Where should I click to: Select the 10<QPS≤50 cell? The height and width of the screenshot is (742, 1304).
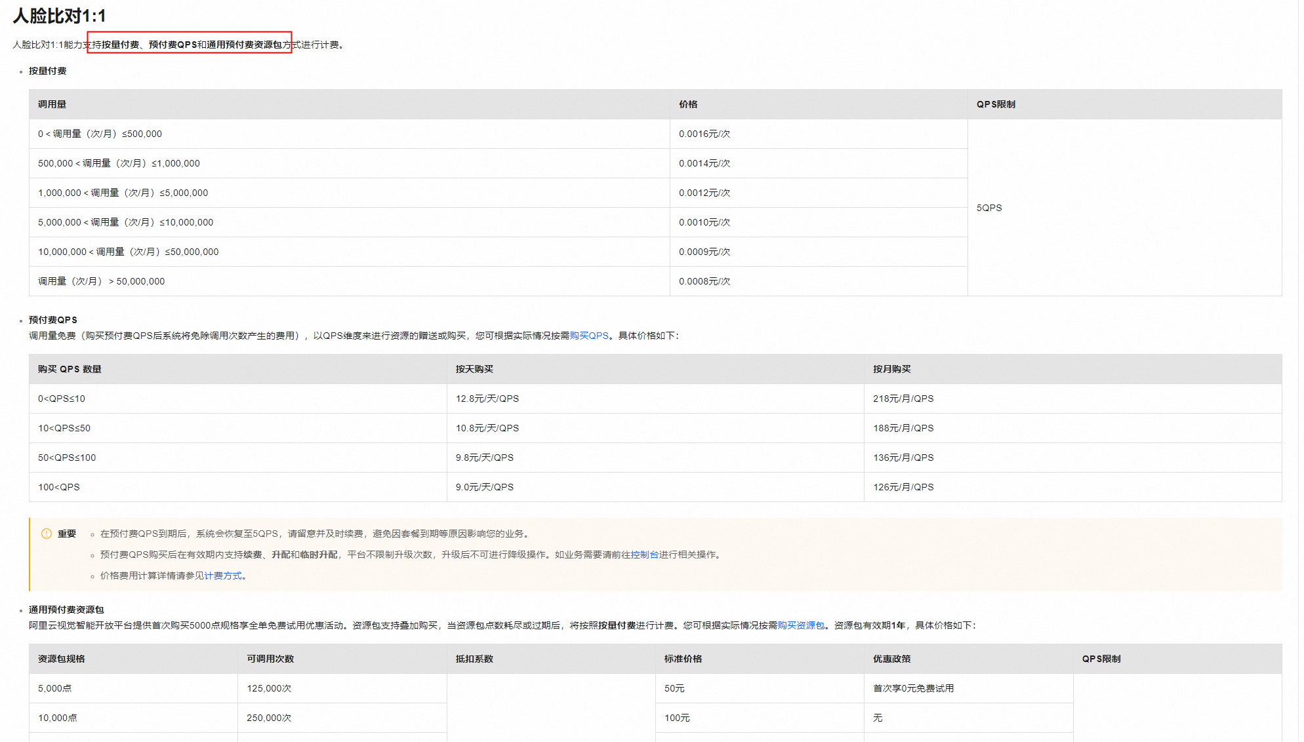238,428
